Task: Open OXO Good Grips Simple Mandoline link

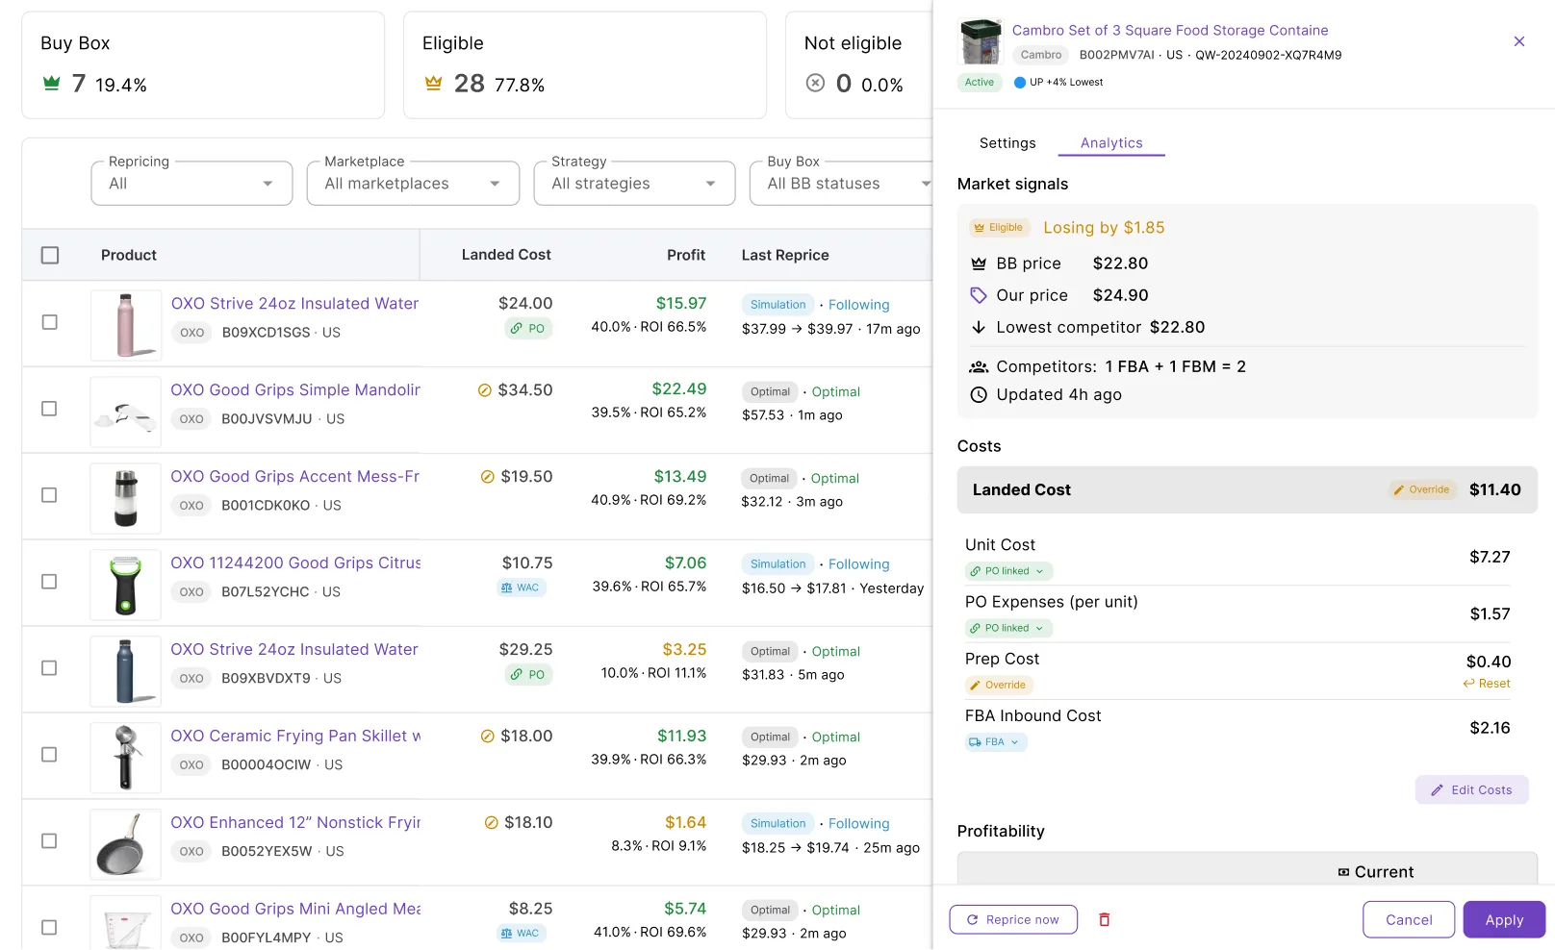Action: pyautogui.click(x=295, y=390)
